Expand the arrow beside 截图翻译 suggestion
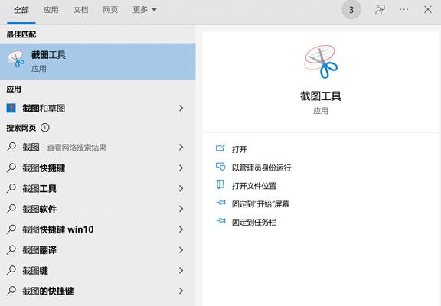This screenshot has height=306, width=441. 181,250
